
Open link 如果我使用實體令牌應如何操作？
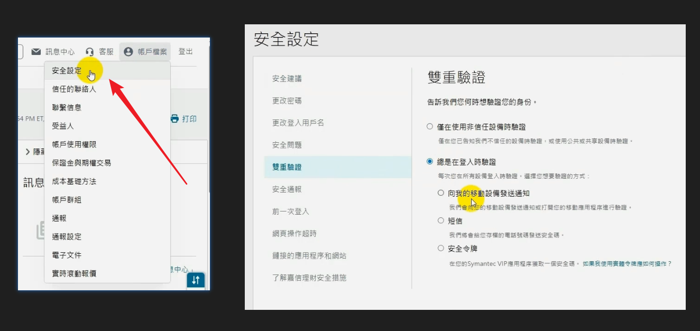pyautogui.click(x=627, y=263)
